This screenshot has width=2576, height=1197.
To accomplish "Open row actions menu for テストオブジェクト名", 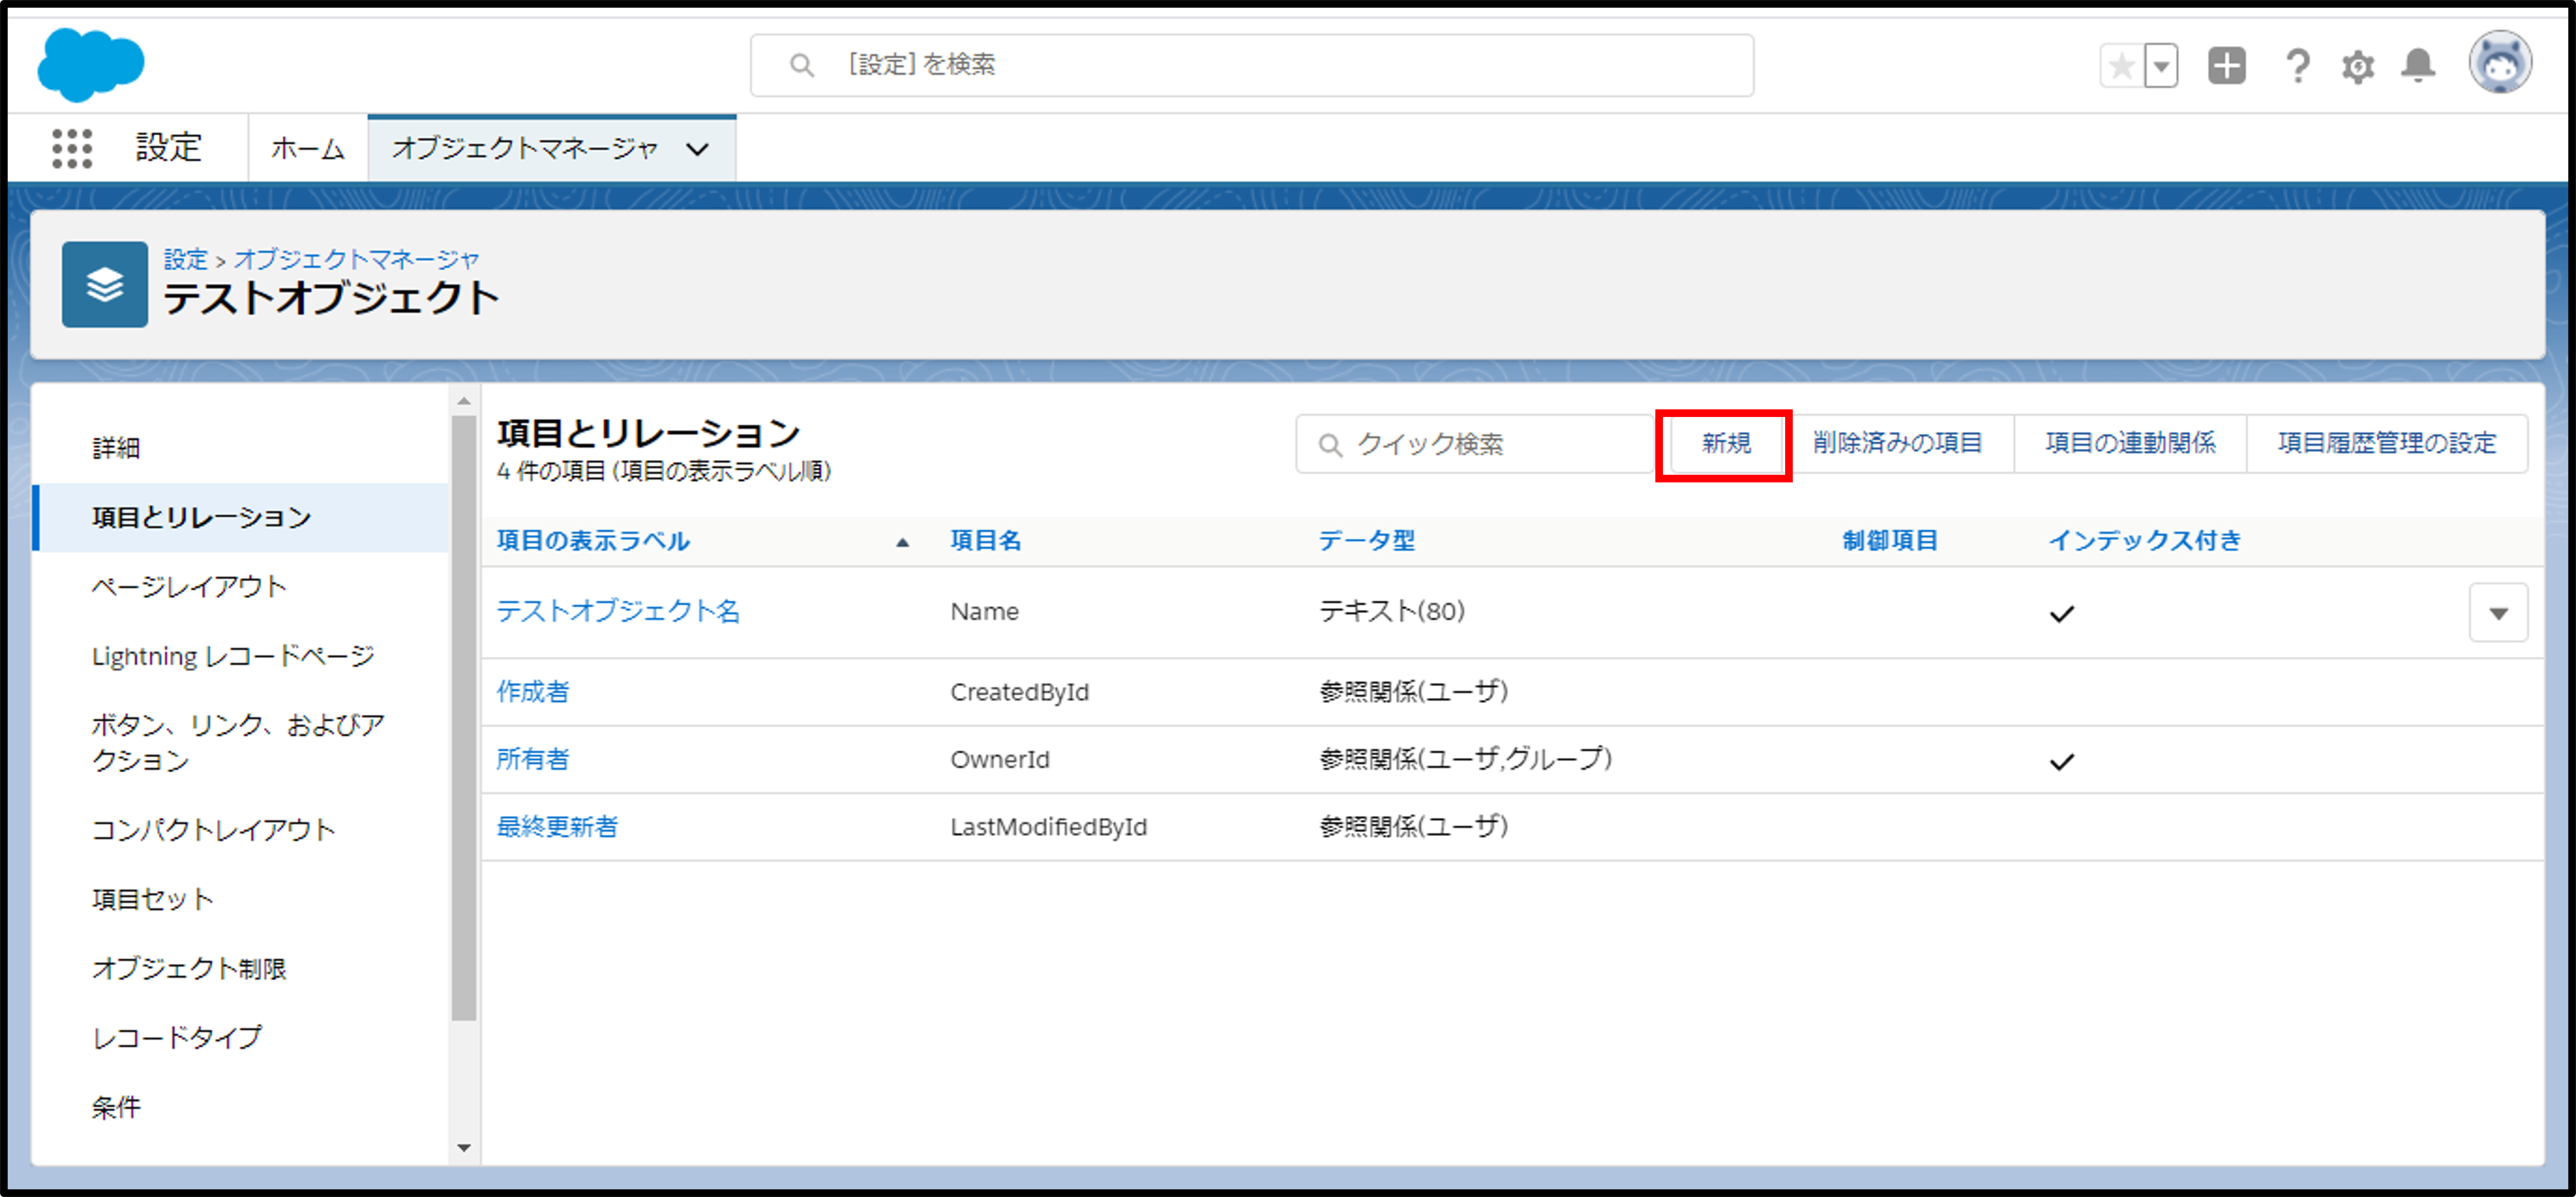I will [x=2498, y=613].
